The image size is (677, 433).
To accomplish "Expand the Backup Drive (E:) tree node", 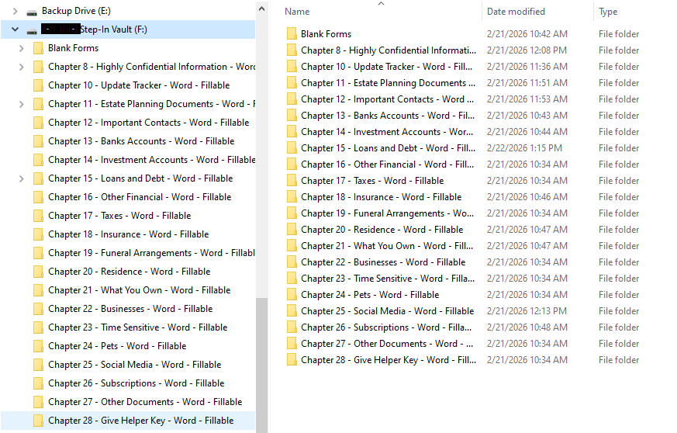I will 15,11.
